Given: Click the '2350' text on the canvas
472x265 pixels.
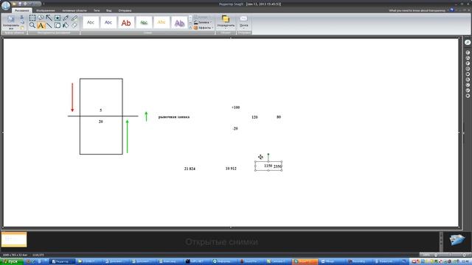Looking at the screenshot, I should [x=277, y=166].
